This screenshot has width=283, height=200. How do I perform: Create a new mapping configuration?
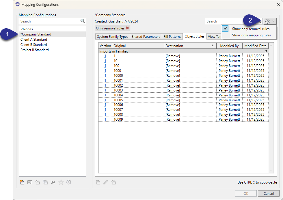click(x=22, y=182)
